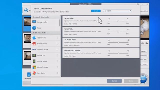Click the Apple logo icon
Viewport: 160px width, 90px height.
(34, 38)
